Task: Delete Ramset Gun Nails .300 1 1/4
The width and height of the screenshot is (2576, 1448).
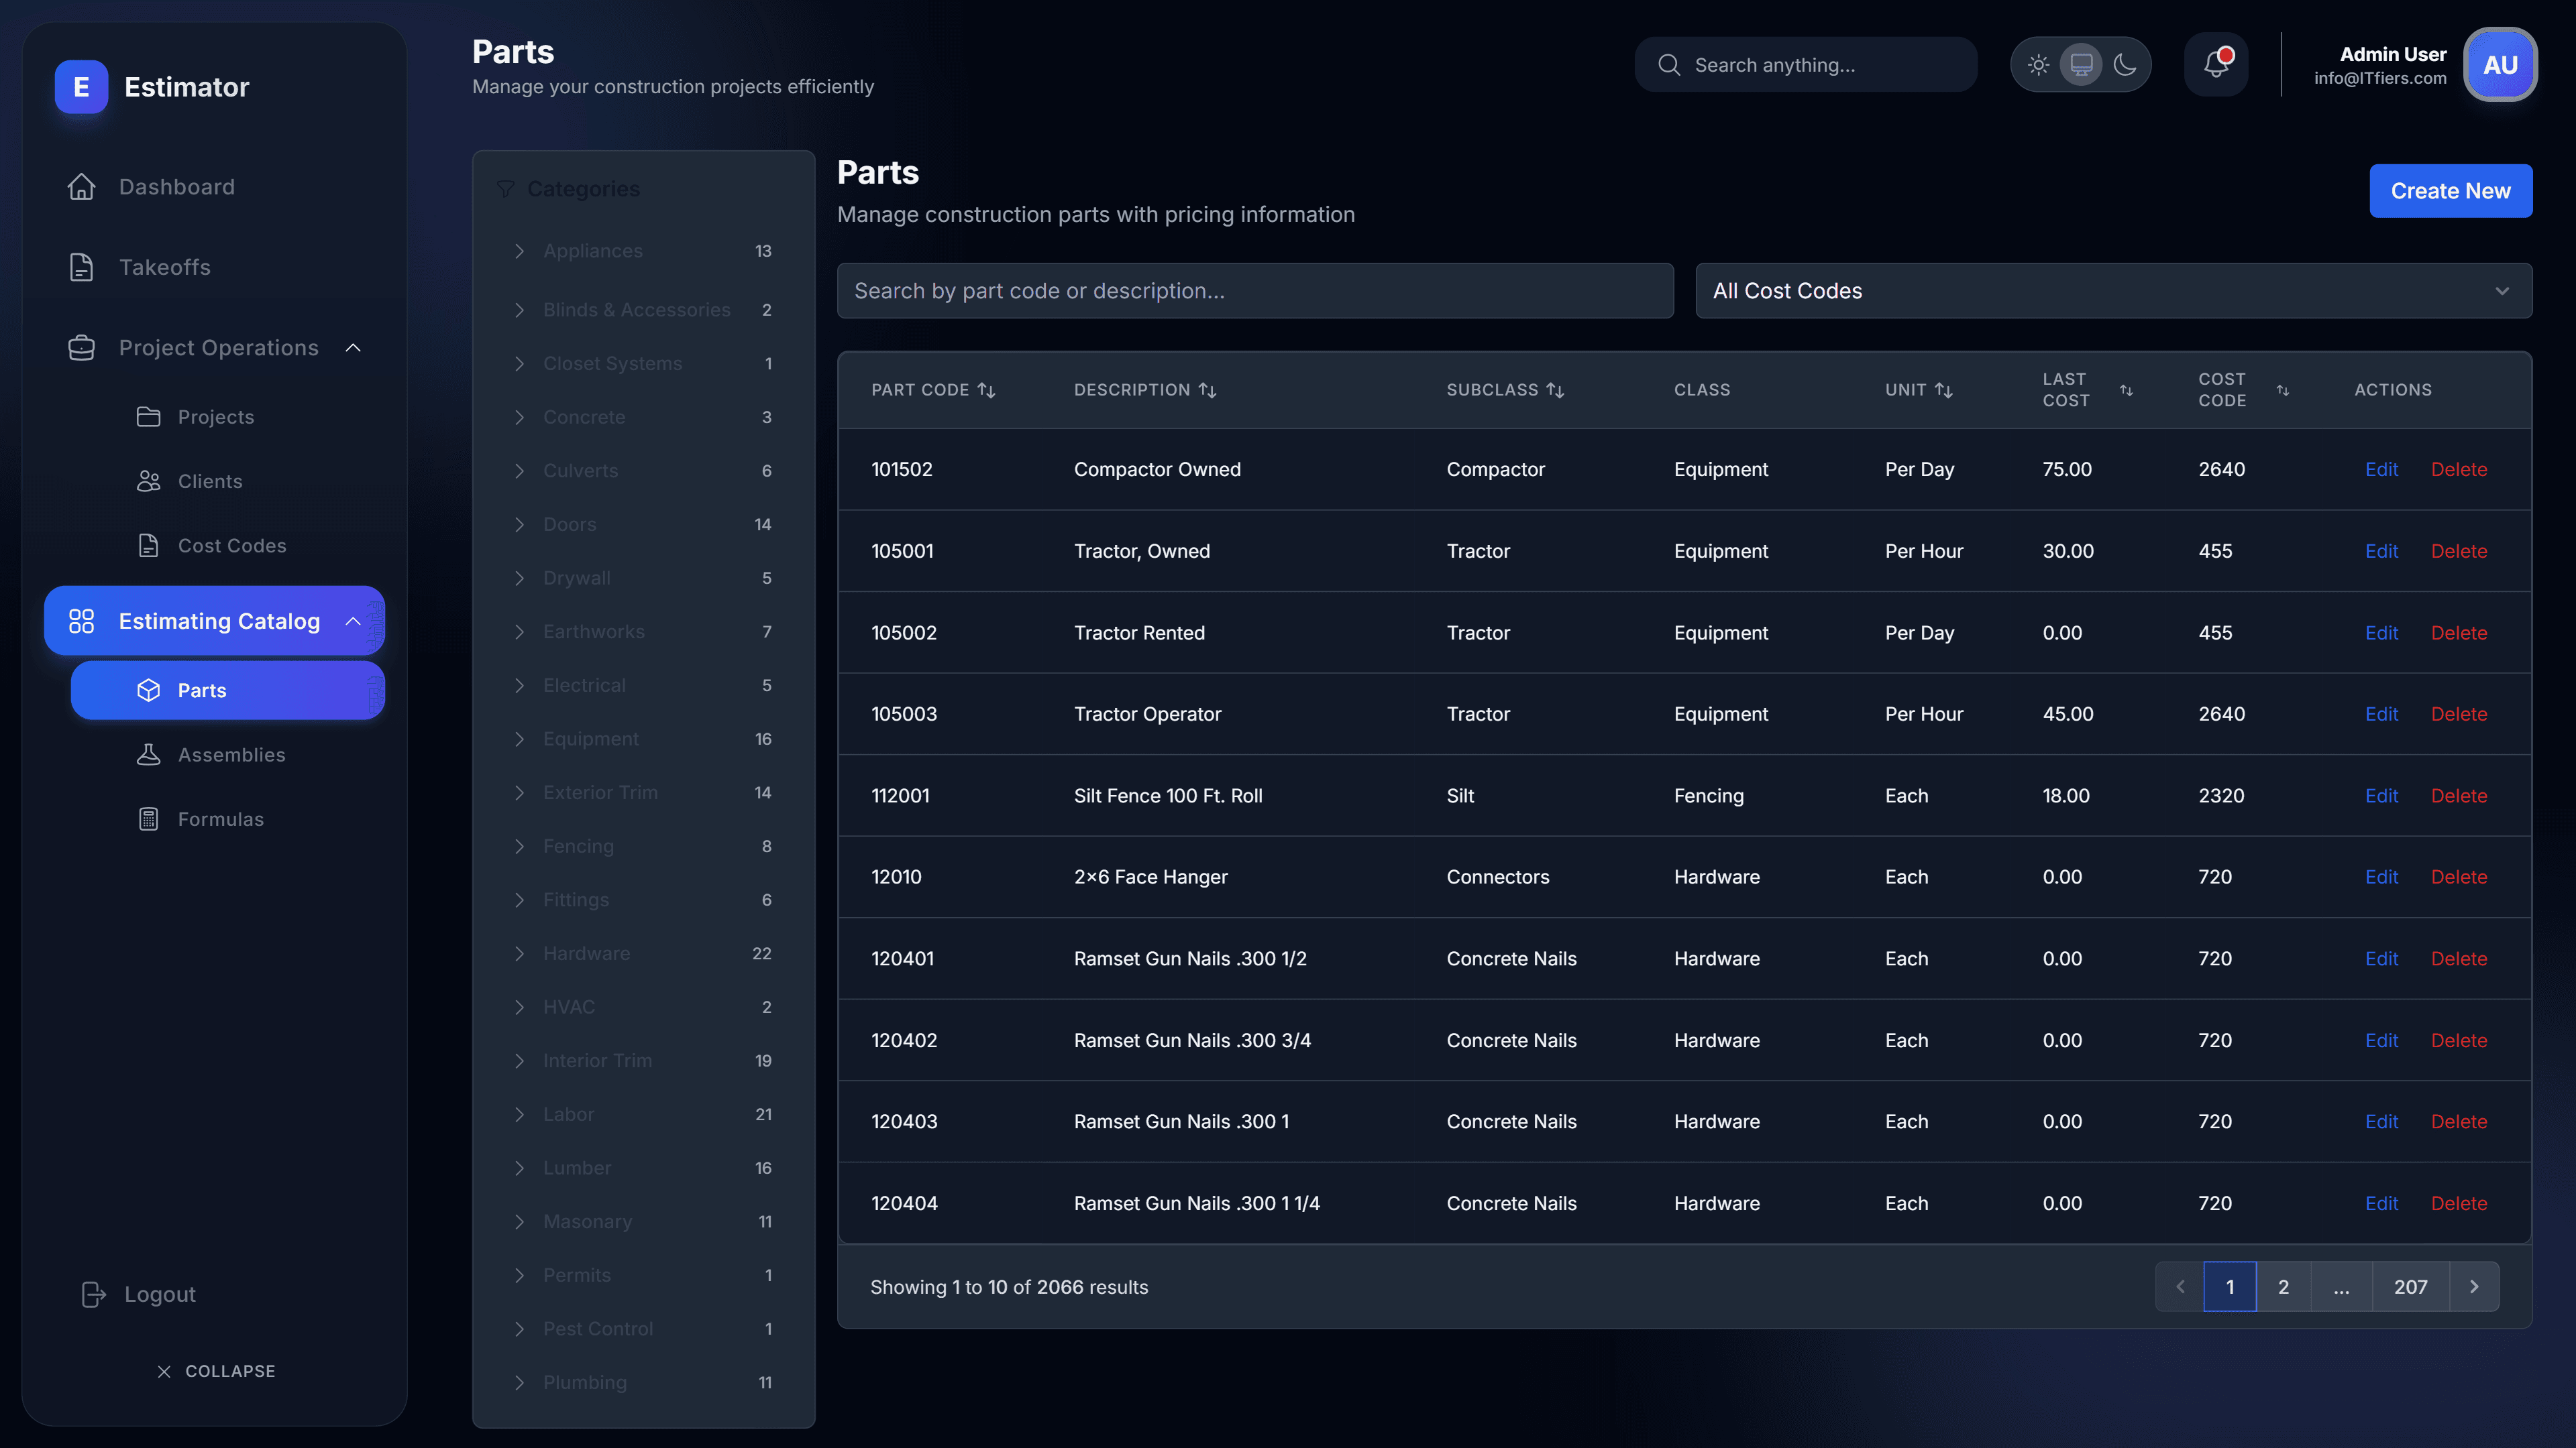Action: pos(2459,1203)
